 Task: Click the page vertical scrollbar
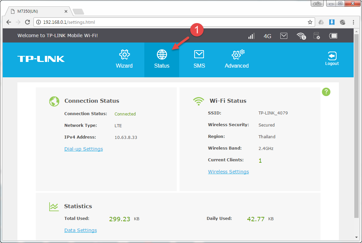tap(356, 126)
